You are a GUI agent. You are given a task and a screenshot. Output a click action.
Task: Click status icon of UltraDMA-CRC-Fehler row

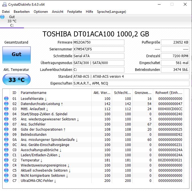(x=6, y=180)
